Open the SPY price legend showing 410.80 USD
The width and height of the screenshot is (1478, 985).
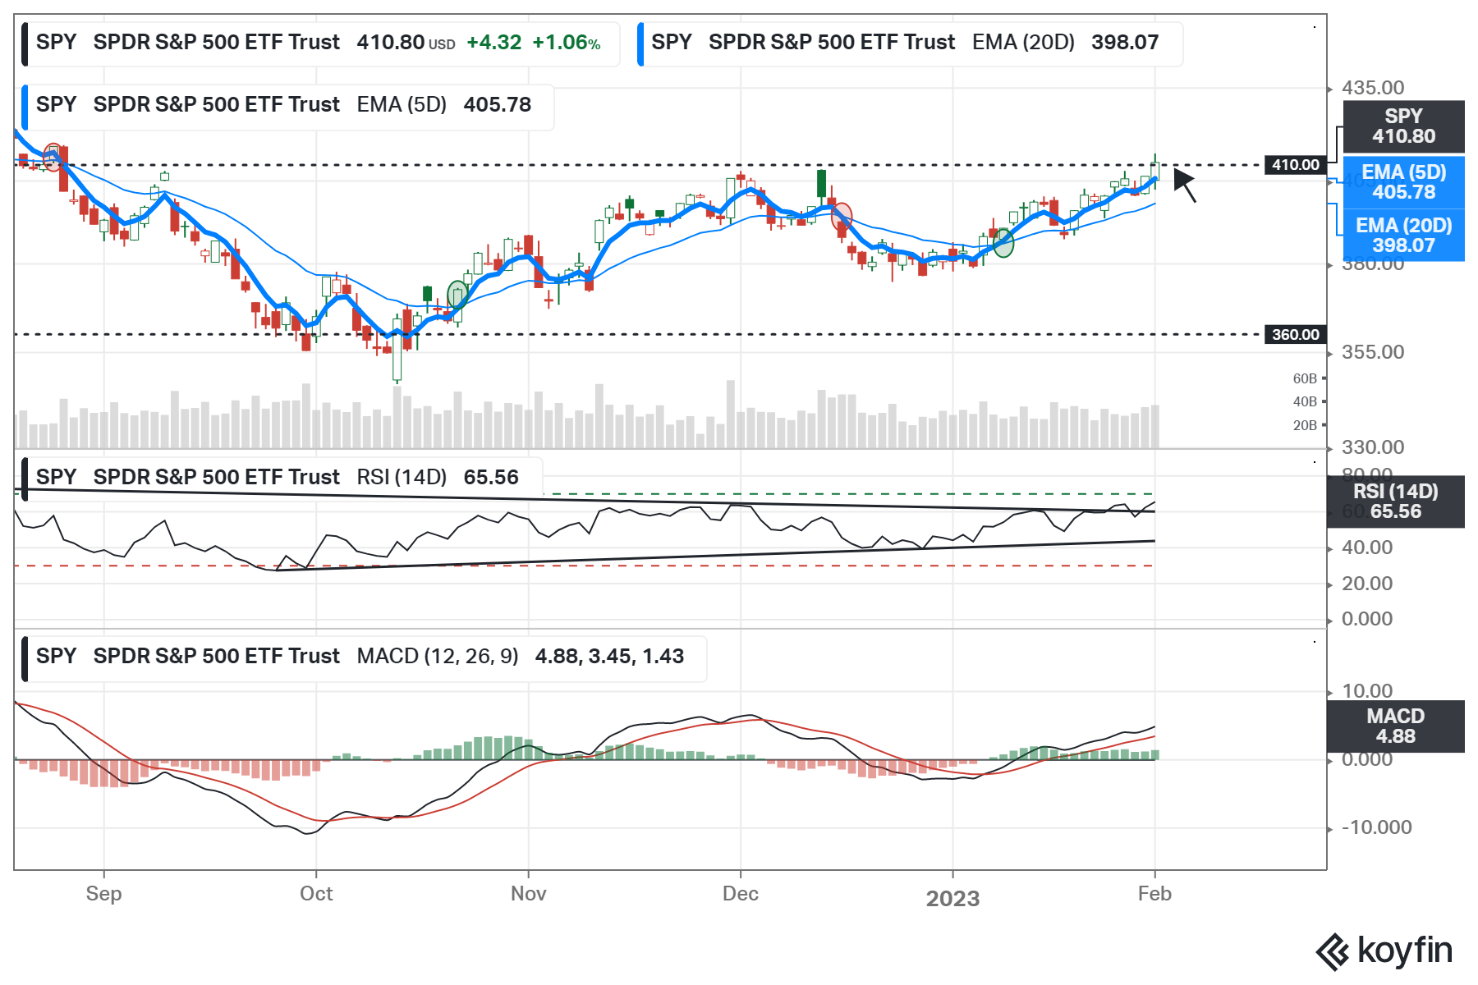320,43
